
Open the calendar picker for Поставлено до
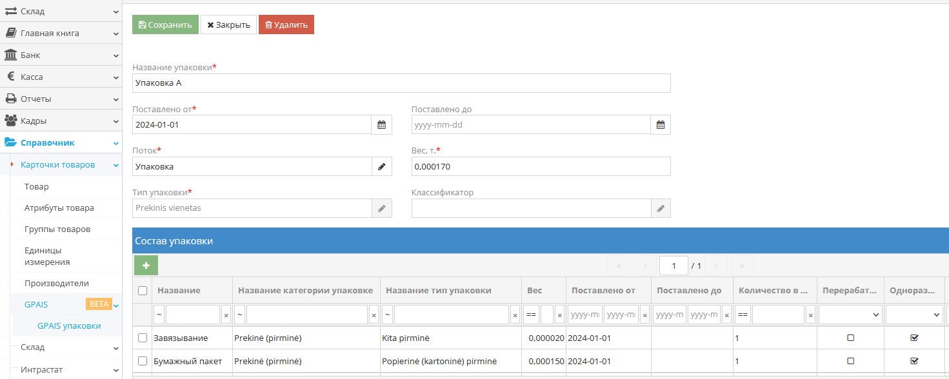(x=660, y=124)
